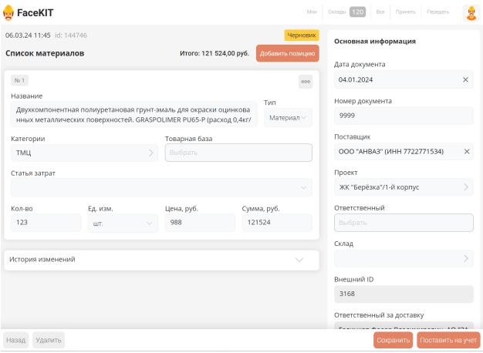This screenshot has width=483, height=353.
Task: Open the three-dot options menu for position №1
Action: click(306, 81)
